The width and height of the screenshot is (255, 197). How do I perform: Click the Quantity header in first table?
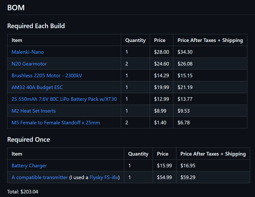click(x=135, y=40)
